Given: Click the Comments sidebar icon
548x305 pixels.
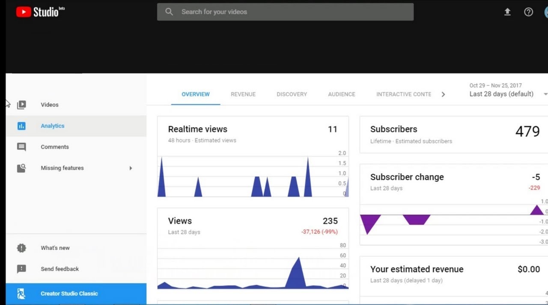Looking at the screenshot, I should tap(21, 147).
